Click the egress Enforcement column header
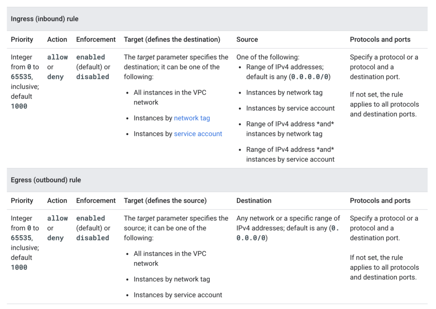436x309 pixels. tap(96, 200)
